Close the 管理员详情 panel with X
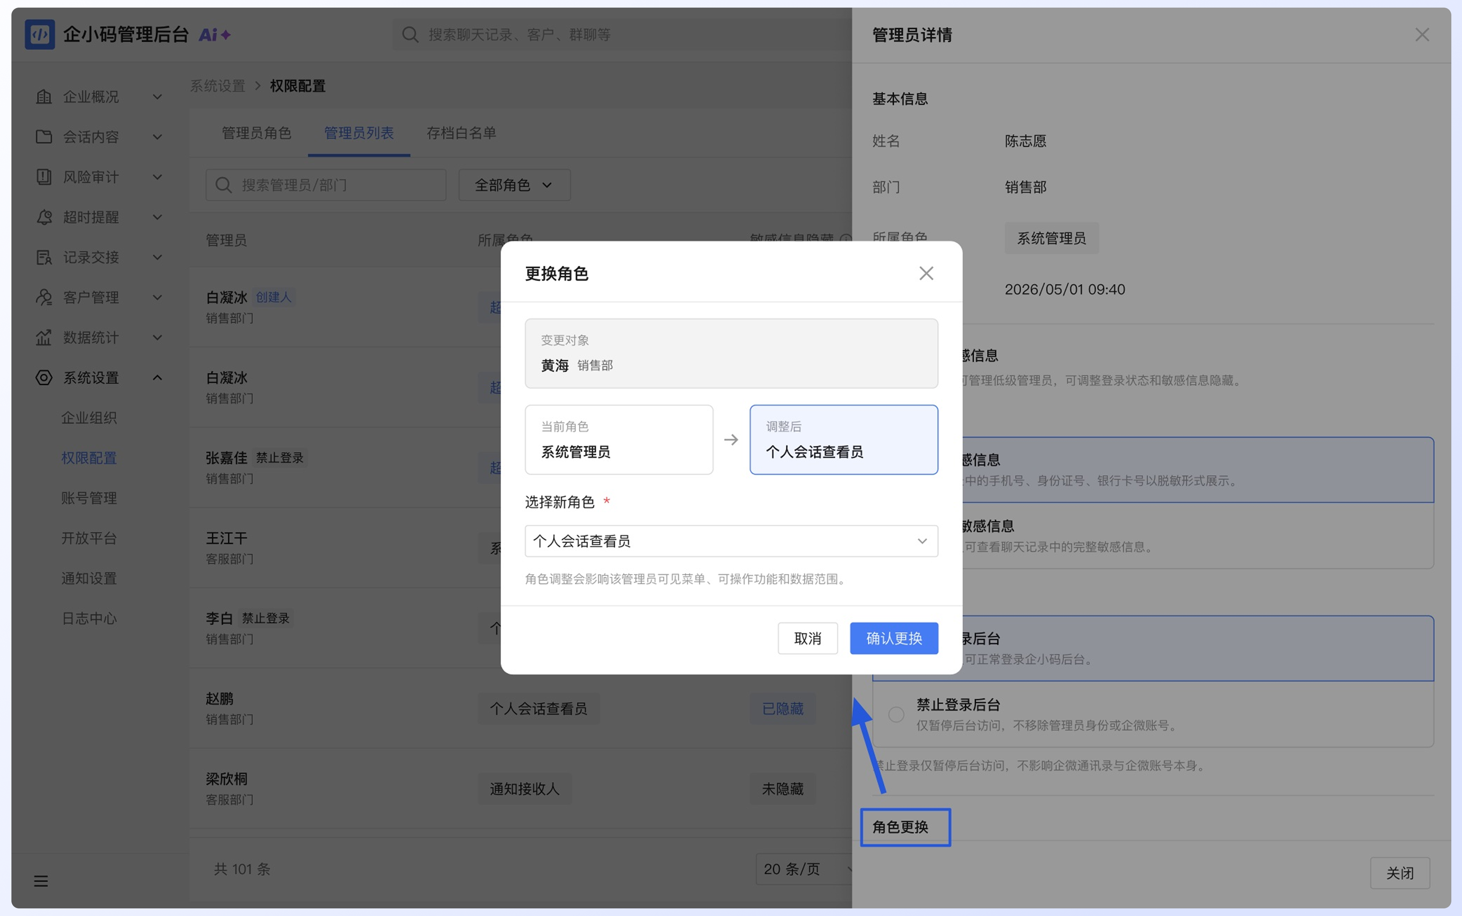 pyautogui.click(x=1422, y=35)
